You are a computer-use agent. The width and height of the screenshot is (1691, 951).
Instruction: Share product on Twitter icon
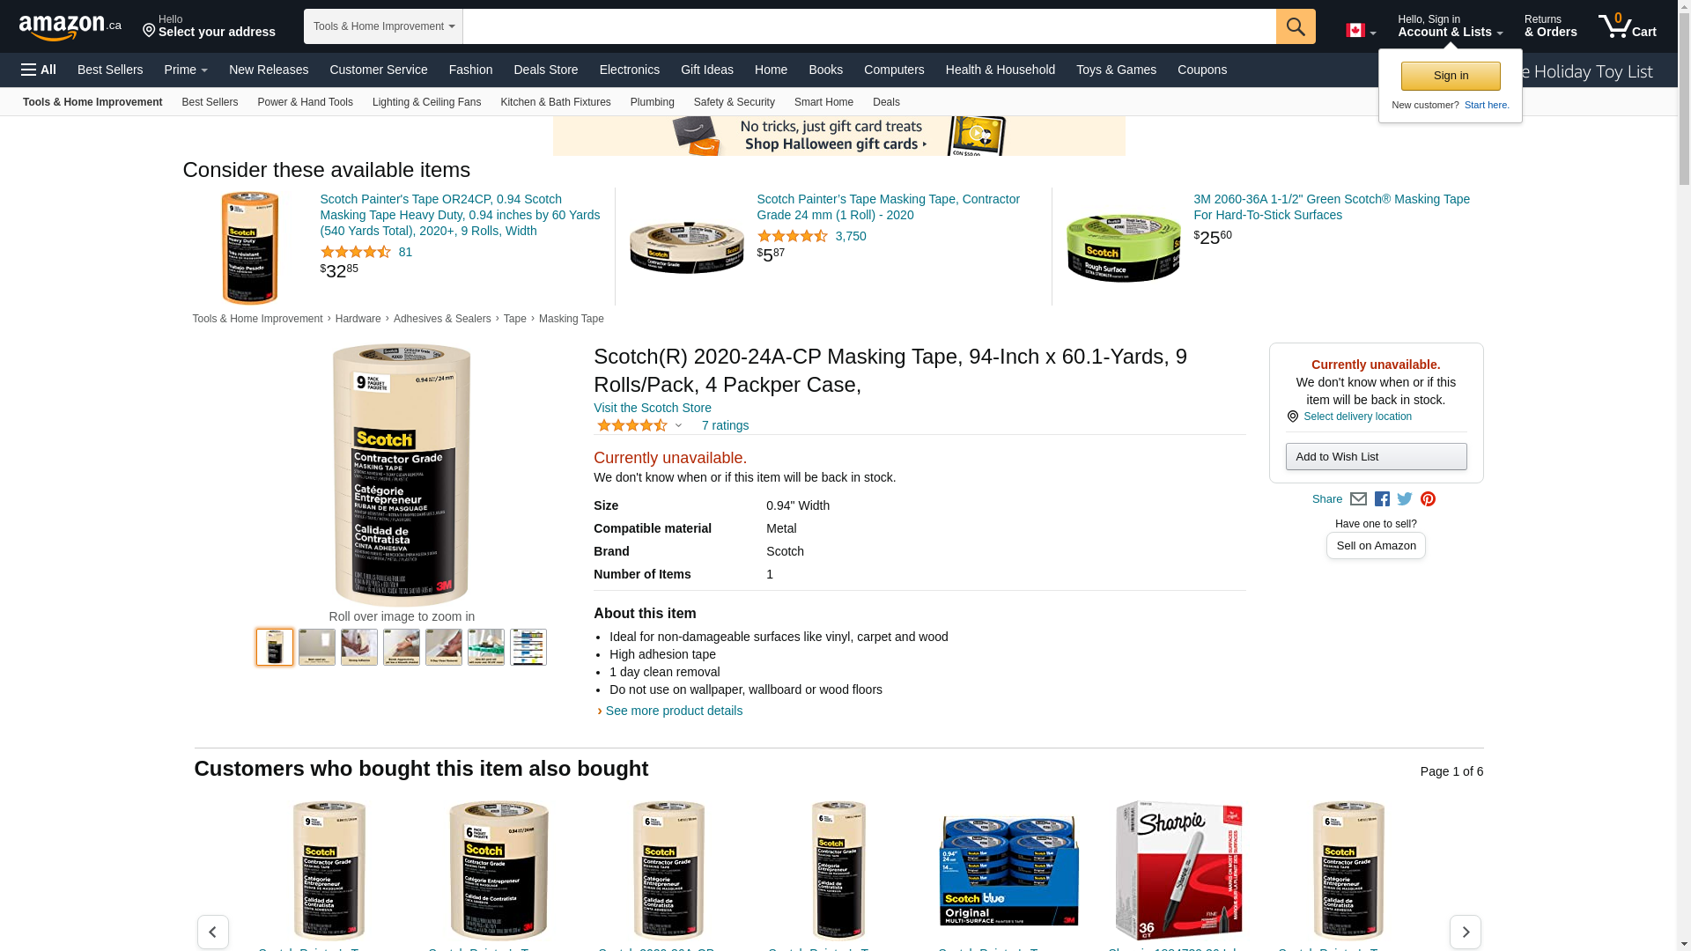[x=1405, y=499]
